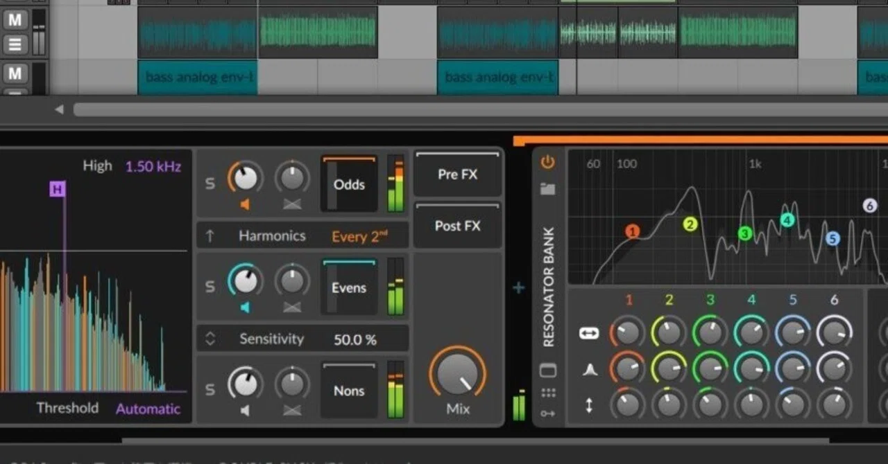This screenshot has height=464, width=888.
Task: Open the Post FX chain slot
Action: (x=457, y=225)
